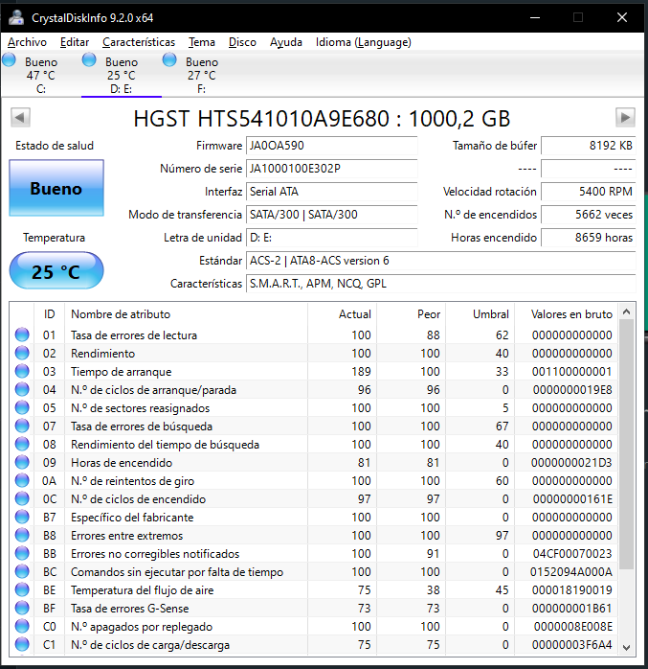Click the 25 °C temperature button
648x669 pixels.
coord(56,271)
